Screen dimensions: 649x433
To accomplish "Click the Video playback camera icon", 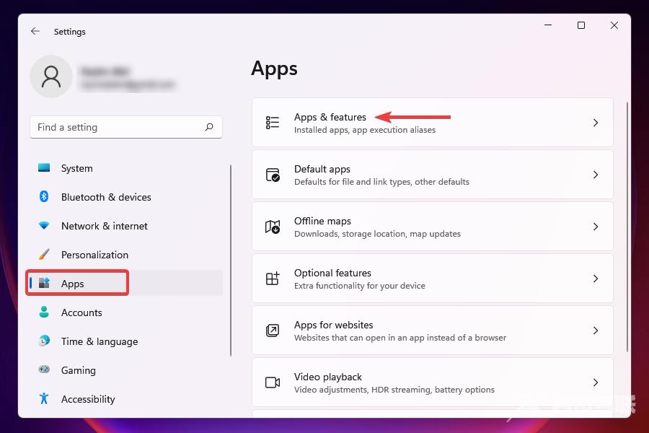I will point(273,382).
